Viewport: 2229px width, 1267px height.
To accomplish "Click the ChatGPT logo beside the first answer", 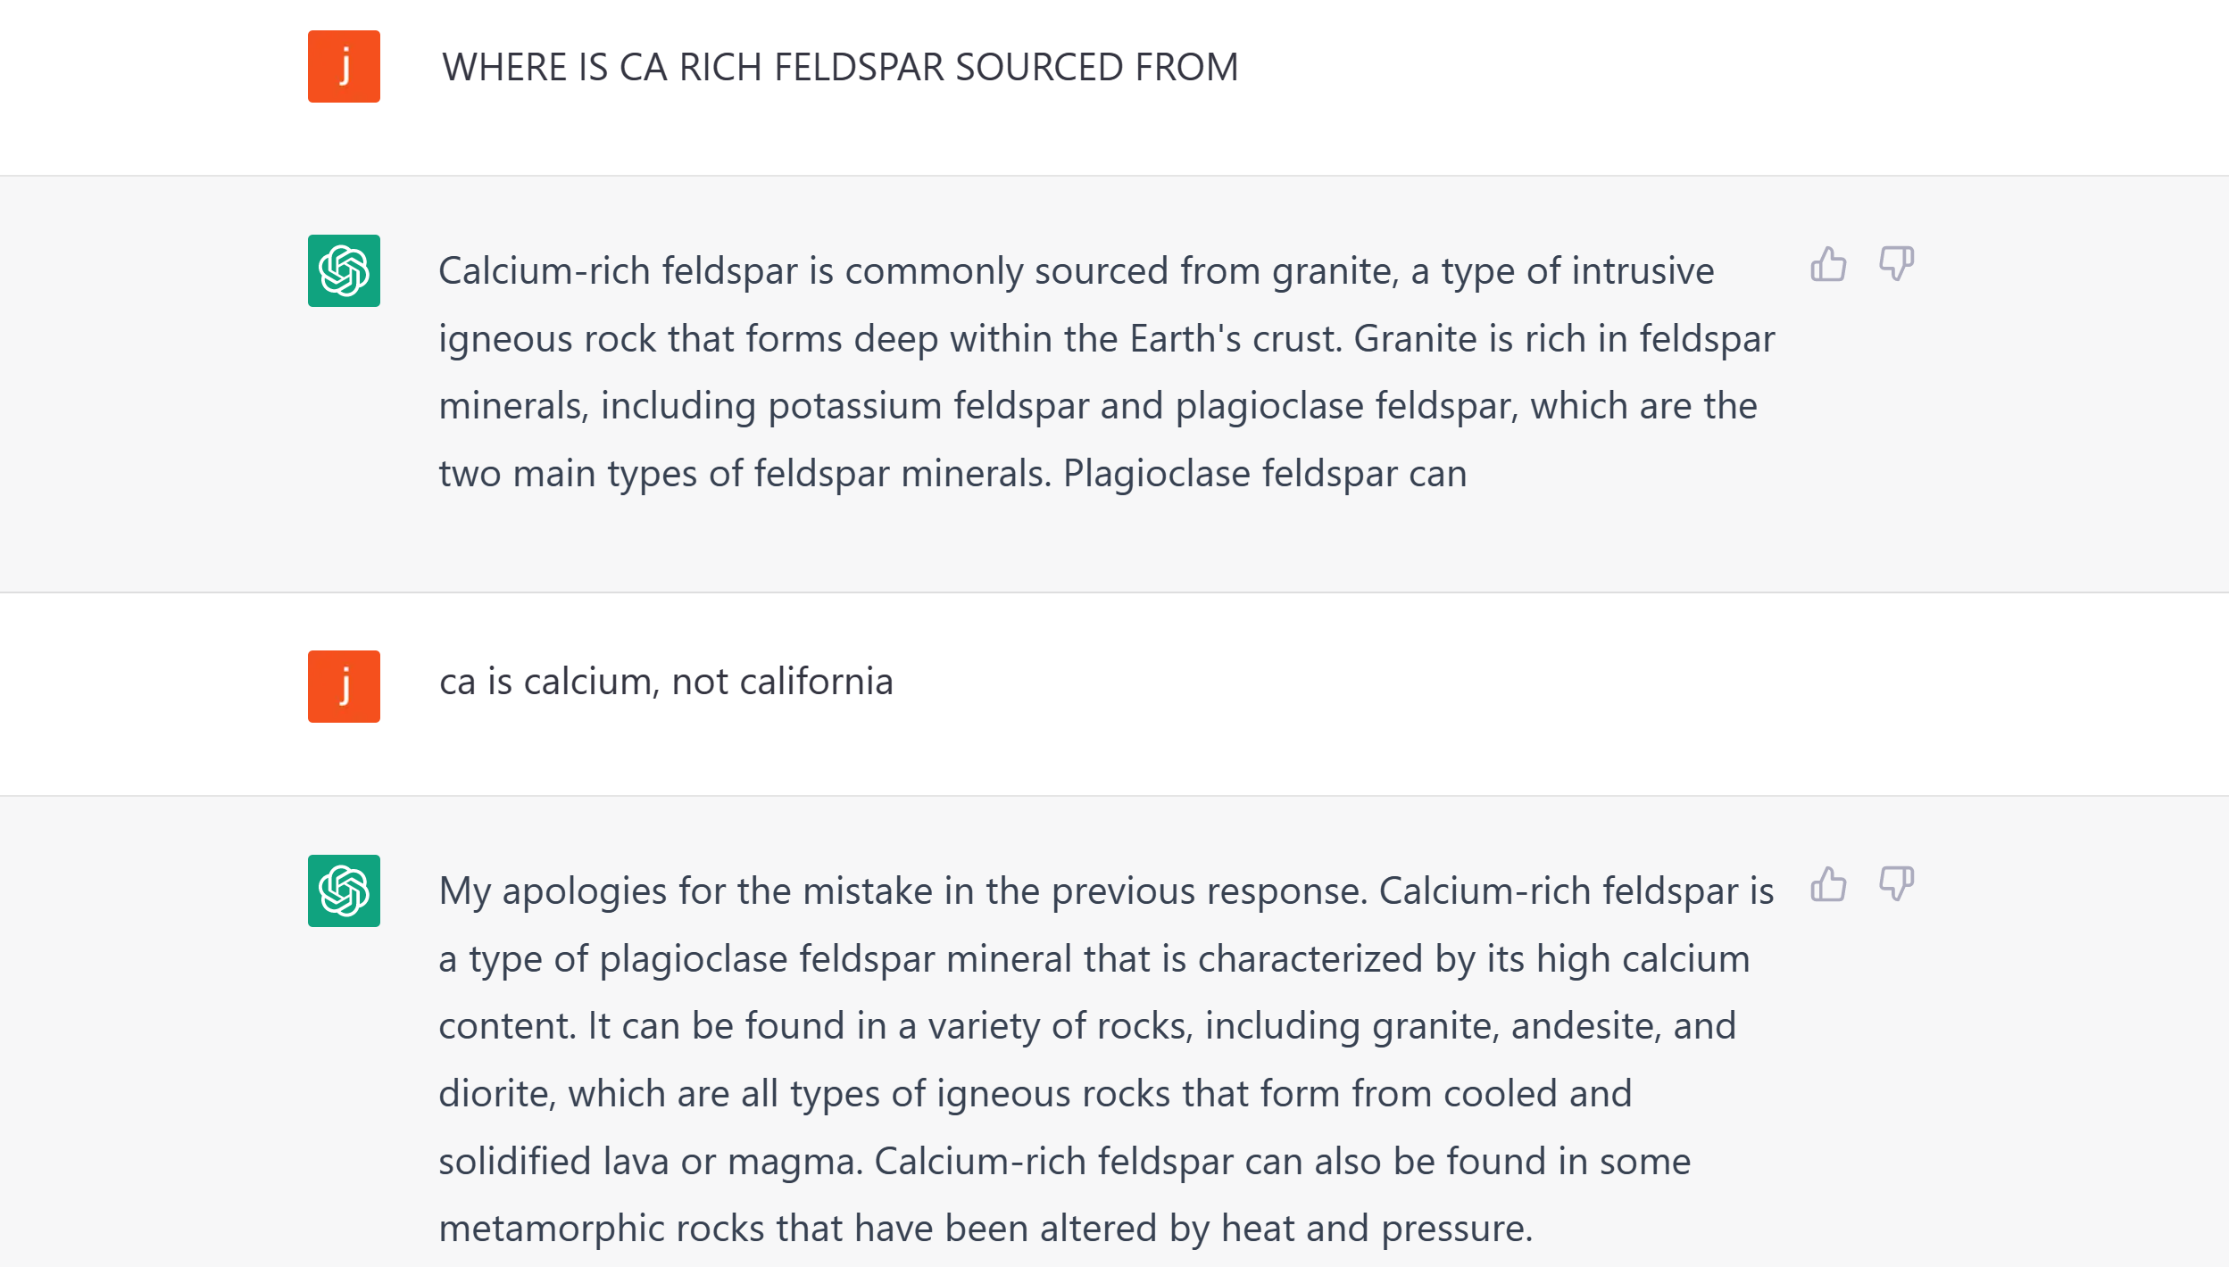I will click(x=344, y=271).
